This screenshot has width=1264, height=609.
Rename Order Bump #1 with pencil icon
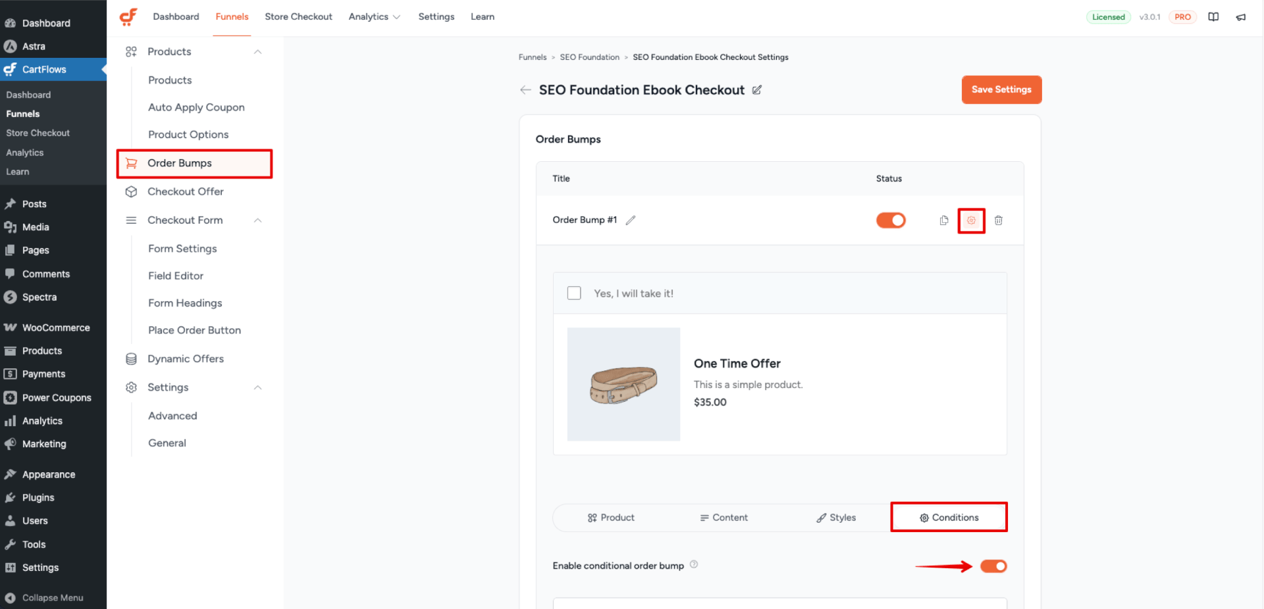pyautogui.click(x=631, y=220)
